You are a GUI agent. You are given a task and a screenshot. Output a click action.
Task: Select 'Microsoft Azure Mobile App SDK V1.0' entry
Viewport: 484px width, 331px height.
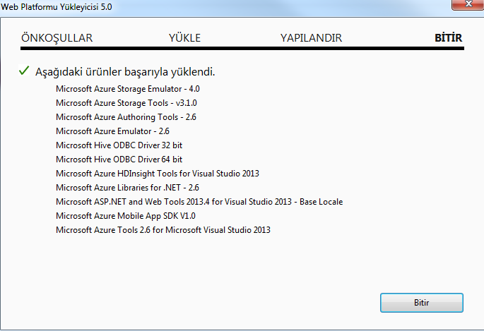coord(126,216)
